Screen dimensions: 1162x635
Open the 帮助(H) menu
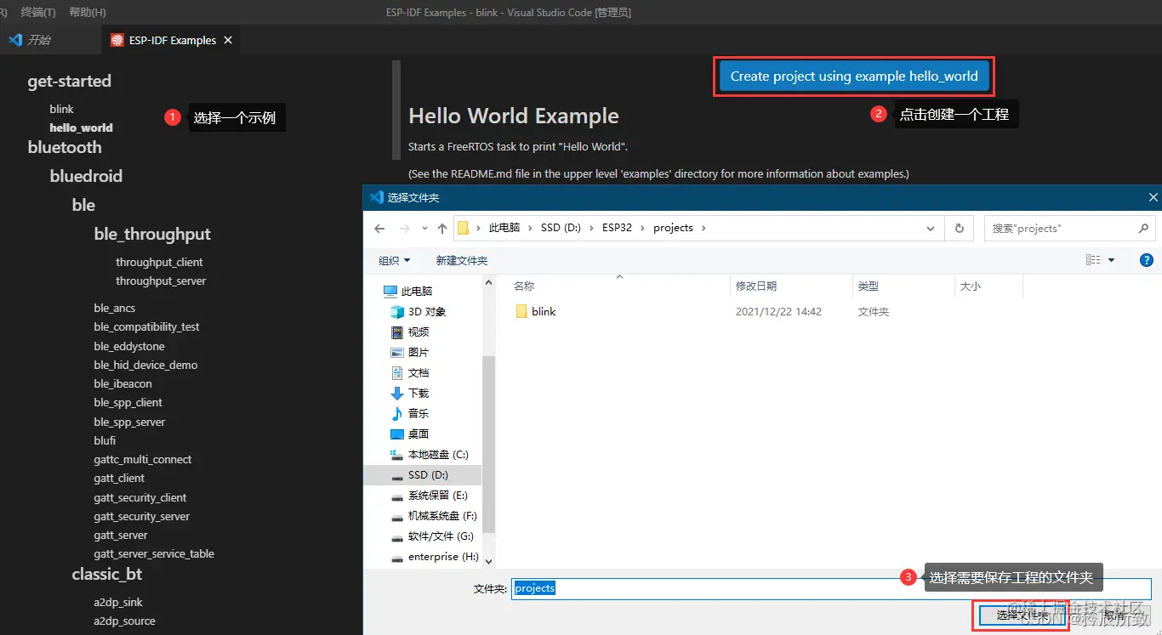pos(88,12)
